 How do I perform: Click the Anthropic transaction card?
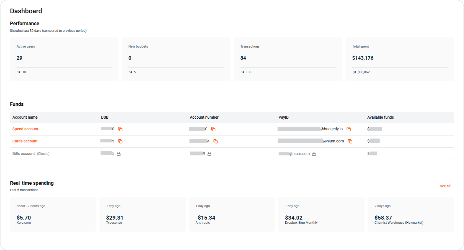[x=232, y=214]
